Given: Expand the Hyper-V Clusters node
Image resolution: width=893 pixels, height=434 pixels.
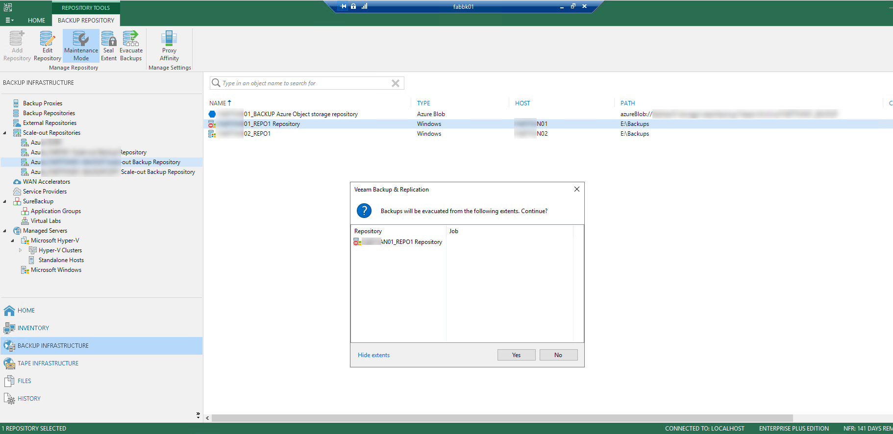Looking at the screenshot, I should pyautogui.click(x=21, y=250).
